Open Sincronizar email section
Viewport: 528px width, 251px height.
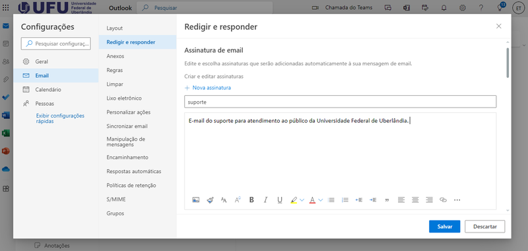(x=137, y=126)
